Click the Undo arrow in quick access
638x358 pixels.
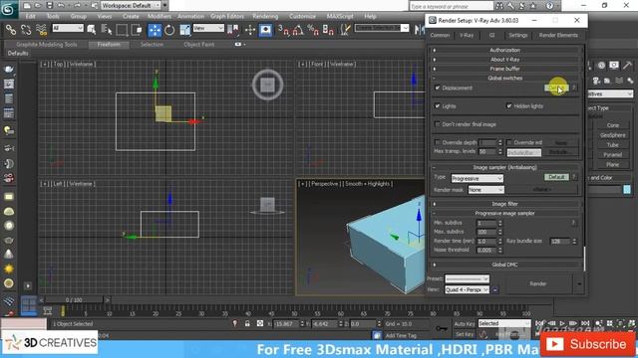[61, 6]
